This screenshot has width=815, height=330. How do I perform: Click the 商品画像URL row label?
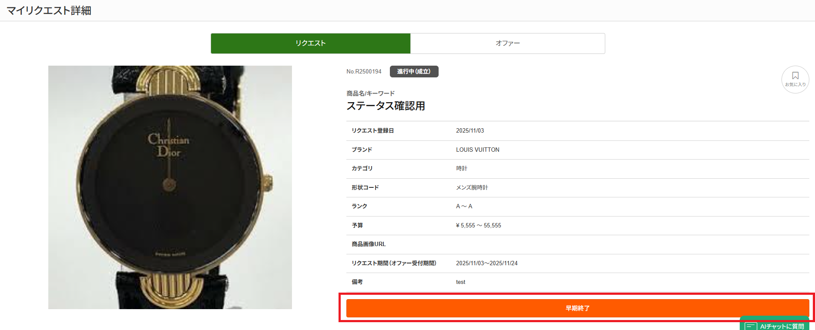[369, 244]
